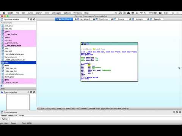
Task: Click the Wi-Fi icon in menu bar
Action: [x=141, y=13]
